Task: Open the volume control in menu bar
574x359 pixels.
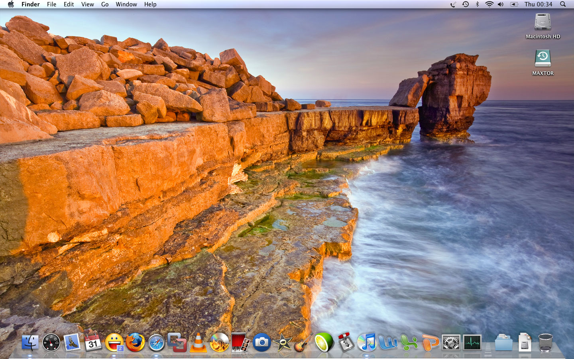Action: 501,4
